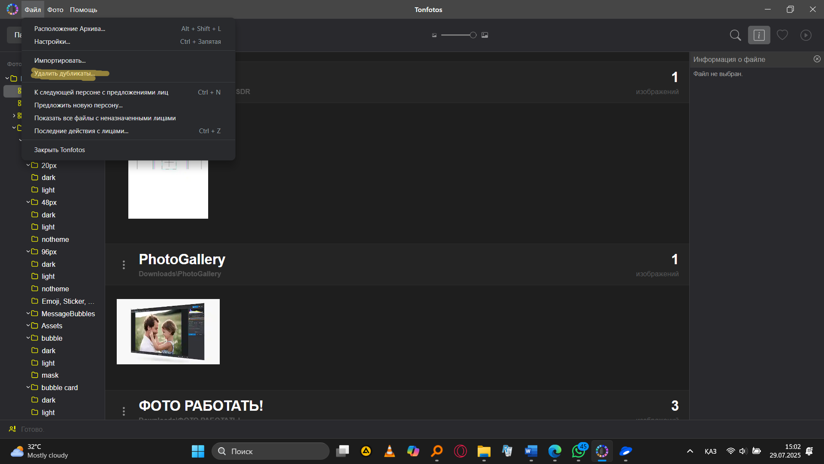Open the search magnifier in Tonfotos toolbar

click(735, 35)
